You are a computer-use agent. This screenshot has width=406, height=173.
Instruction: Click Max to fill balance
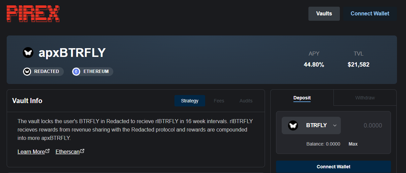[353, 144]
